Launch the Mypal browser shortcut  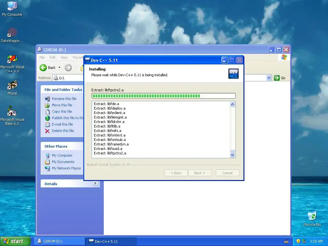coord(12,88)
